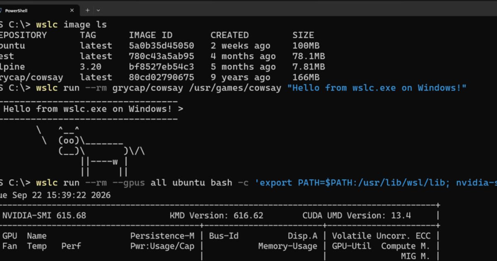Click the Memory-Usage header
The height and width of the screenshot is (261, 497).
coord(288,246)
